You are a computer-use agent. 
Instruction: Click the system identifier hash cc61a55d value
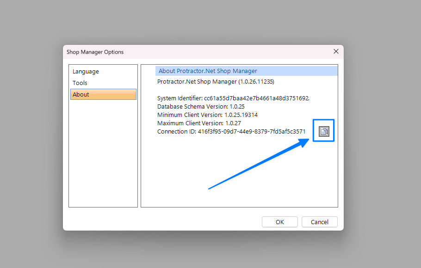(256, 98)
